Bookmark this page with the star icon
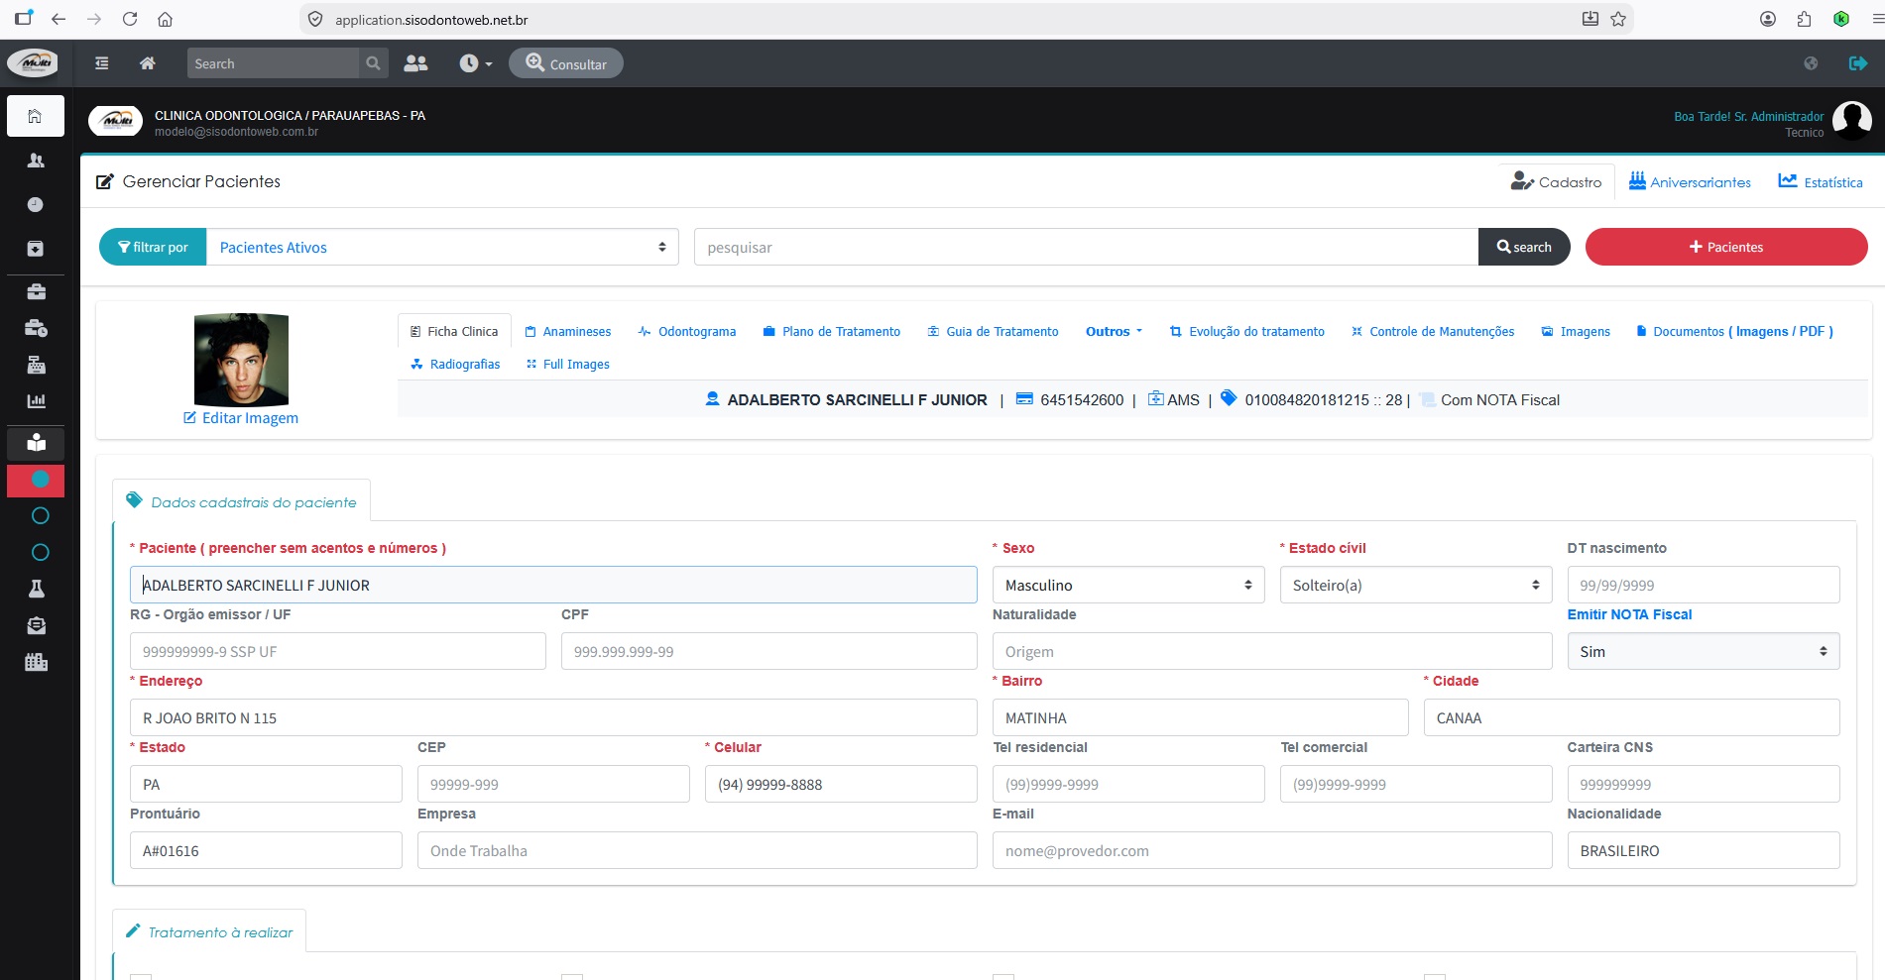The image size is (1885, 980). [1618, 19]
